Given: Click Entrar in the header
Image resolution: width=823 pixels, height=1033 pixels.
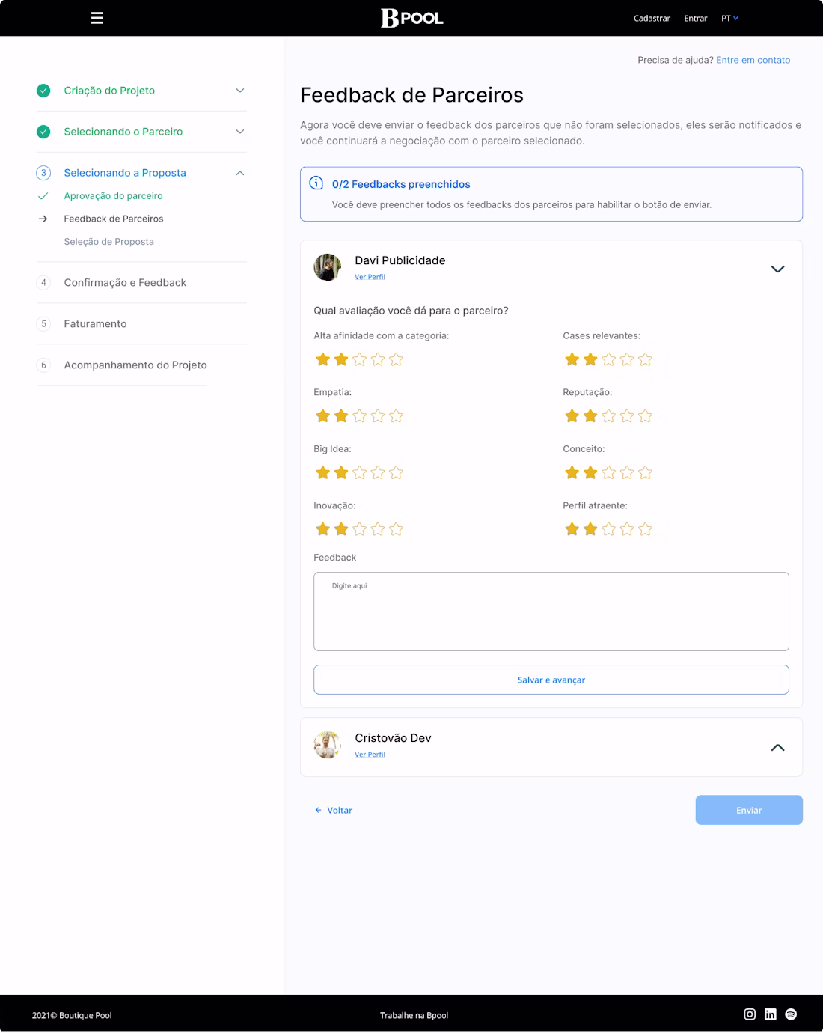Looking at the screenshot, I should coord(696,18).
